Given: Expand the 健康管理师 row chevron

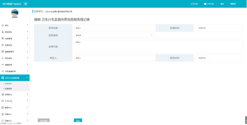Looking at the screenshot, I should tap(27, 51).
